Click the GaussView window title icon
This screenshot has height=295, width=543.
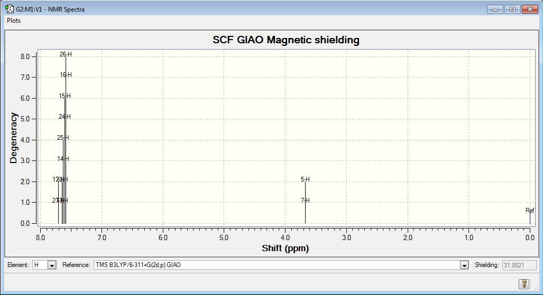pyautogui.click(x=10, y=9)
